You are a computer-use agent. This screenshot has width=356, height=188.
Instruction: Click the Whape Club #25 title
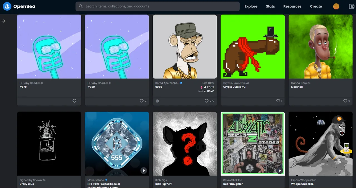click(x=302, y=184)
